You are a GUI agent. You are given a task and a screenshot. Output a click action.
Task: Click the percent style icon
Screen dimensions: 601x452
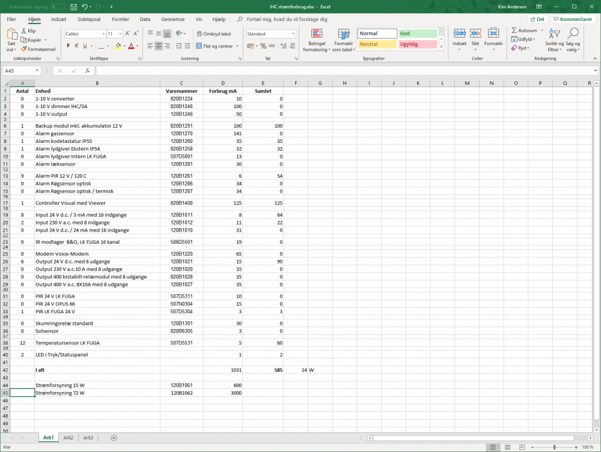(261, 46)
